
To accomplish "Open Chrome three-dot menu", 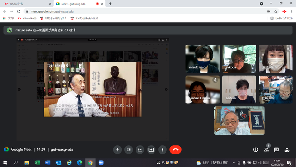I will tap(291, 11).
